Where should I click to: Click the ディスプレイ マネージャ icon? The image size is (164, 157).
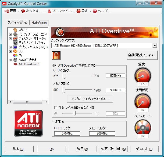pyautogui.click(x=15, y=39)
